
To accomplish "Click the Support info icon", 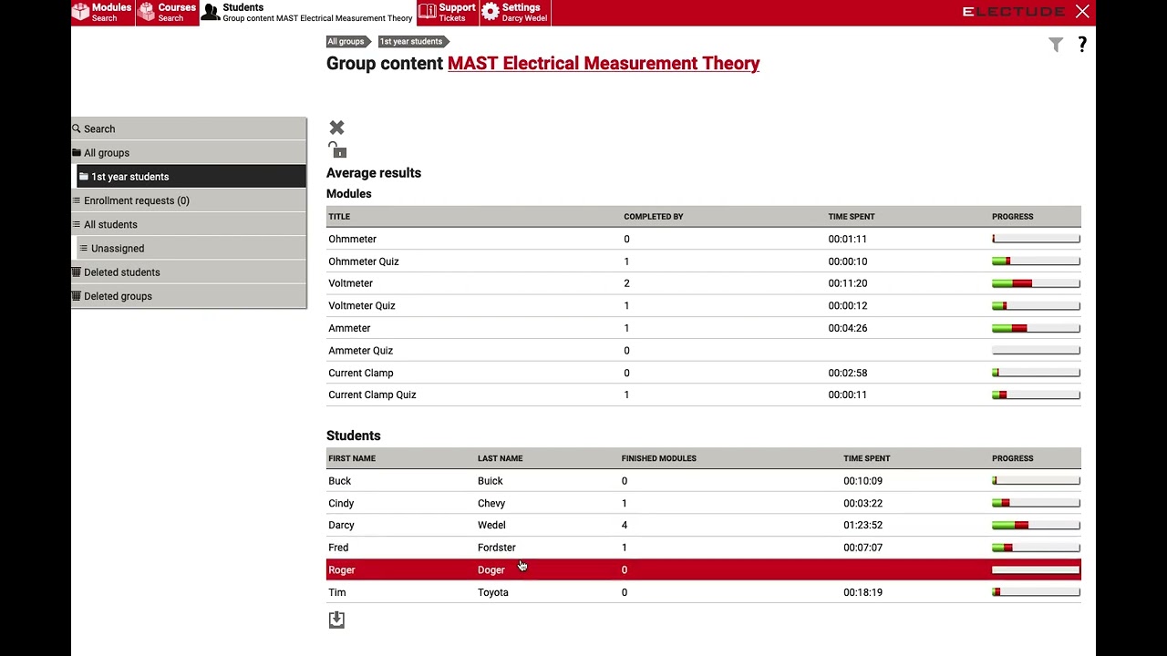I will tap(427, 12).
